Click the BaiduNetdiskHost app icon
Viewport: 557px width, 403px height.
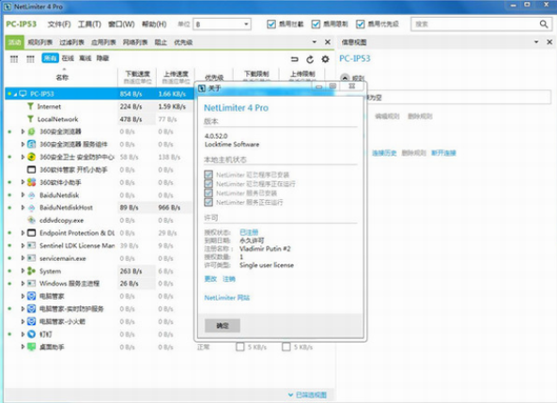[x=32, y=208]
